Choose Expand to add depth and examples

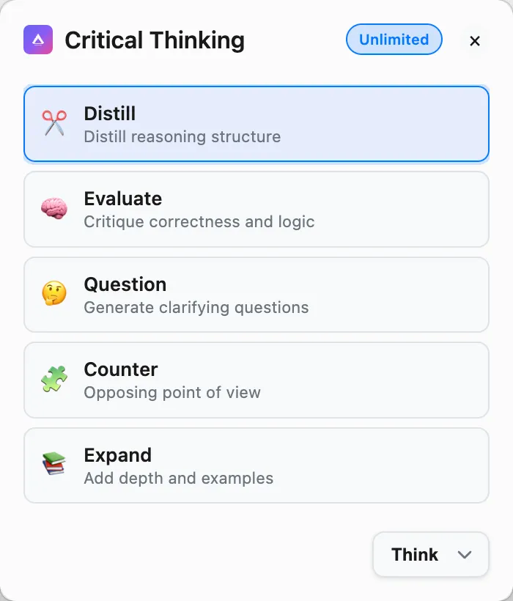coord(256,465)
